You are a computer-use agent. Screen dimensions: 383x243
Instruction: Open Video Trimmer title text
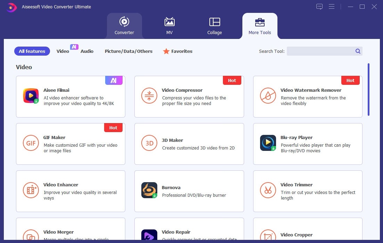click(x=297, y=185)
